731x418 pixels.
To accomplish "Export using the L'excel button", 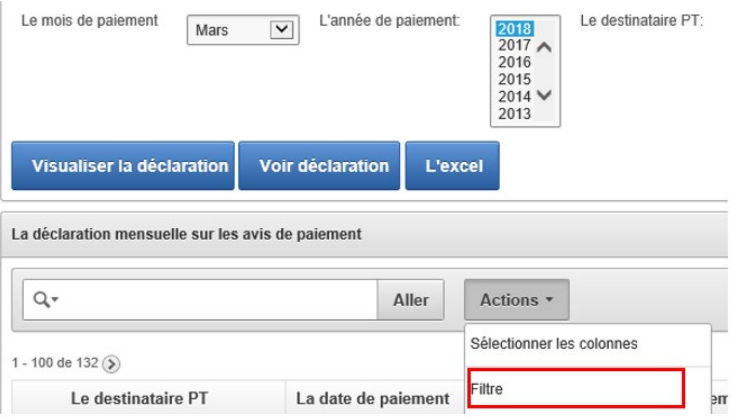I will click(452, 166).
